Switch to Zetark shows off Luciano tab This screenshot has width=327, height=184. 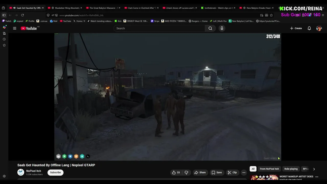click(x=179, y=8)
